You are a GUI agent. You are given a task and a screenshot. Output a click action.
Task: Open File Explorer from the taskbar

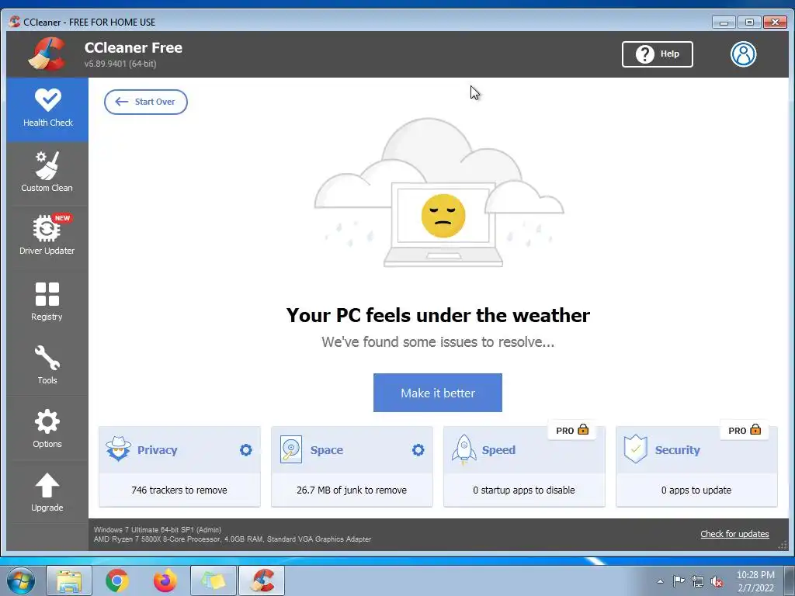[69, 580]
